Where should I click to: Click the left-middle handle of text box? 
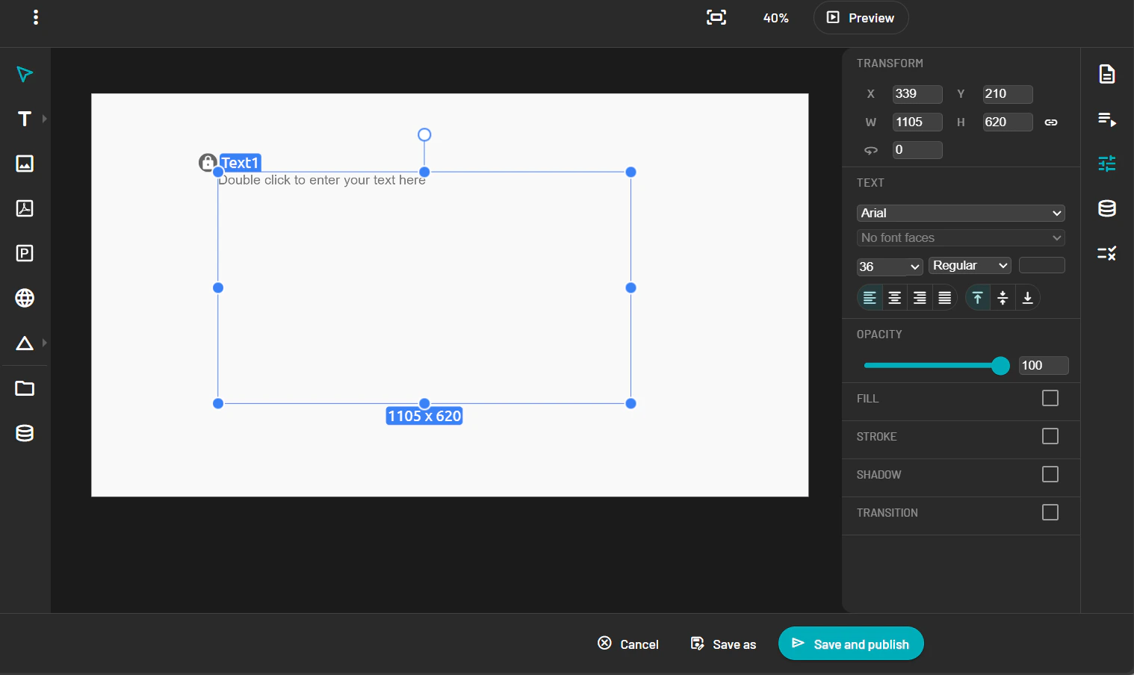click(x=218, y=287)
